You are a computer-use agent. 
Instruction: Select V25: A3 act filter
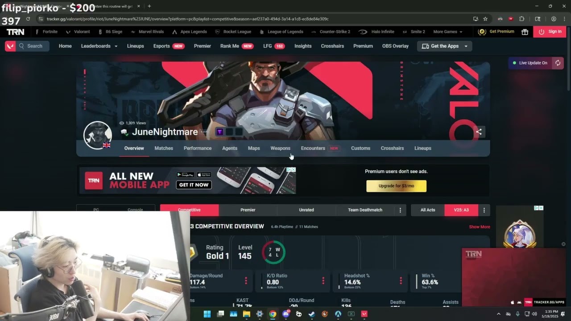(x=461, y=210)
